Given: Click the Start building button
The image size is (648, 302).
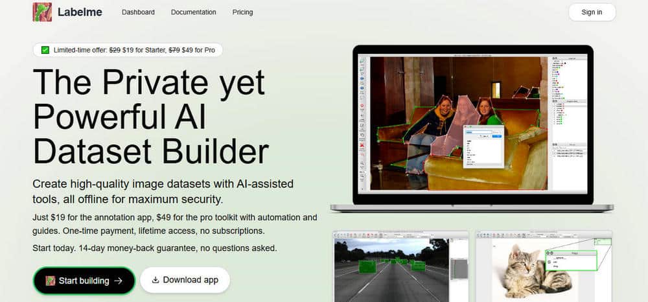Looking at the screenshot, I should click(84, 281).
